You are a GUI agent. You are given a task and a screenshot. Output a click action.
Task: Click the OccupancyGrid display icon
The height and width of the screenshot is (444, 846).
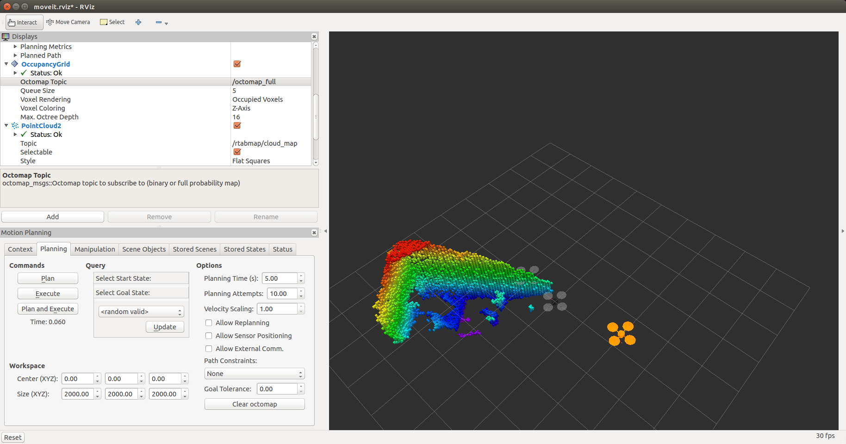pyautogui.click(x=15, y=64)
